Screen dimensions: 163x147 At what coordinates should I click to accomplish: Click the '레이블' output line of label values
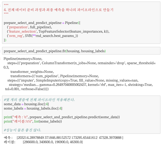pyautogui.click(x=43, y=142)
